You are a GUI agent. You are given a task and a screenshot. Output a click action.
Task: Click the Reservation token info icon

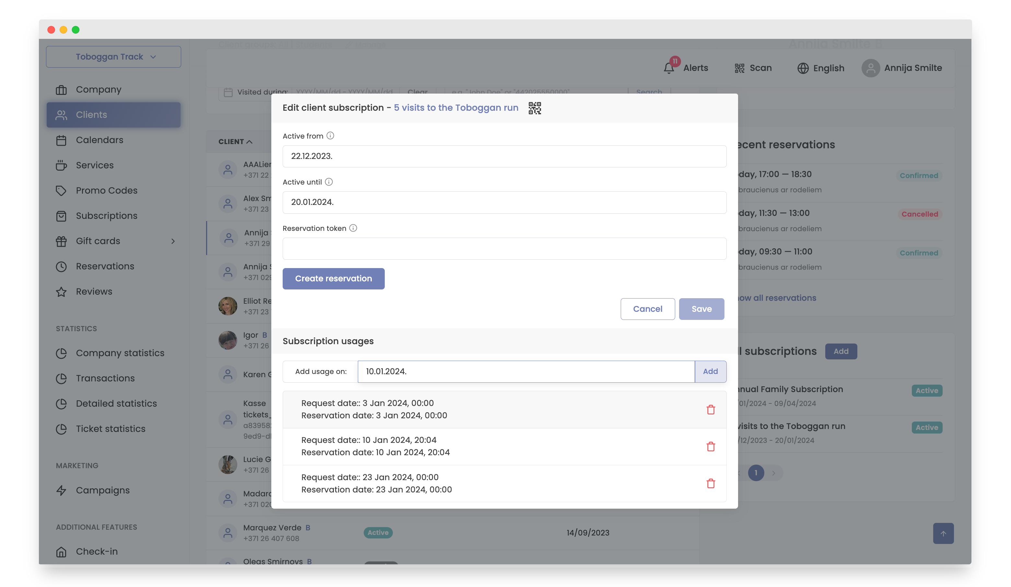point(353,228)
